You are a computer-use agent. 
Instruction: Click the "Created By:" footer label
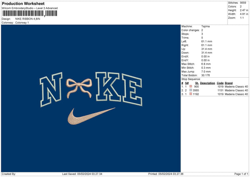[x=9, y=174]
